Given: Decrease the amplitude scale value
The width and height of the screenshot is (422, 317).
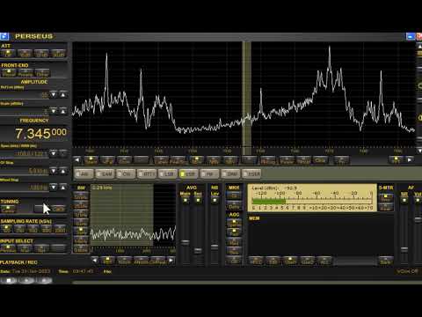Looking at the screenshot, I should coord(54,111).
